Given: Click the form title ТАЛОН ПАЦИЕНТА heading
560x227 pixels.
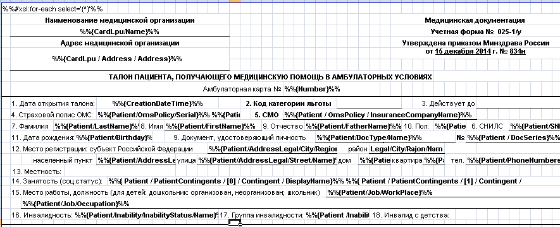Looking at the screenshot, I should click(x=270, y=77).
